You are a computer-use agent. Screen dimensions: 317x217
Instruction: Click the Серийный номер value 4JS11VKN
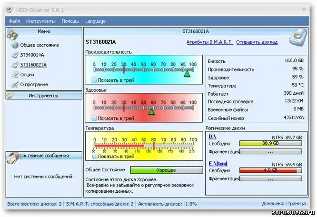pyautogui.click(x=294, y=118)
